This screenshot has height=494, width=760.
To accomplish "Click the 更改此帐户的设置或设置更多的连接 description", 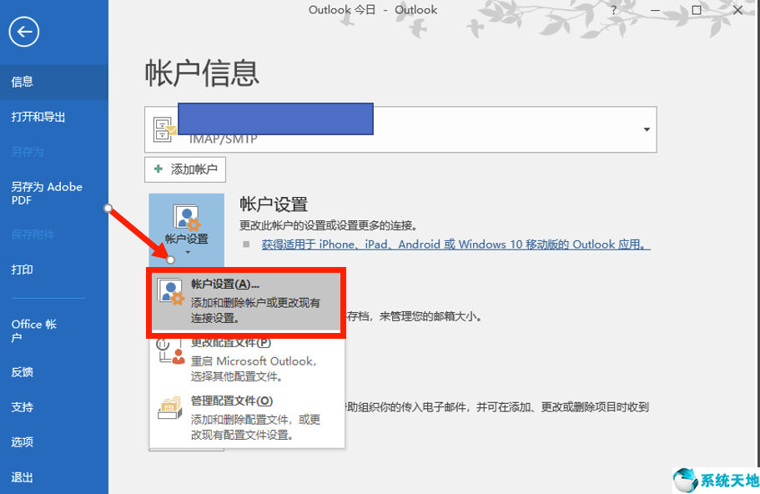I will click(x=329, y=225).
